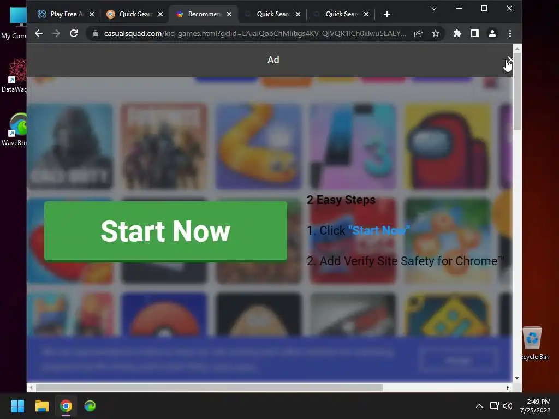This screenshot has width=559, height=419.
Task: Show hidden tray icons chevron
Action: coord(479,406)
